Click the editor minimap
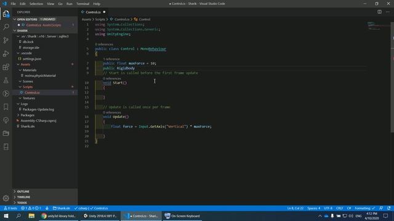The width and height of the screenshot is (394, 221). click(x=378, y=26)
